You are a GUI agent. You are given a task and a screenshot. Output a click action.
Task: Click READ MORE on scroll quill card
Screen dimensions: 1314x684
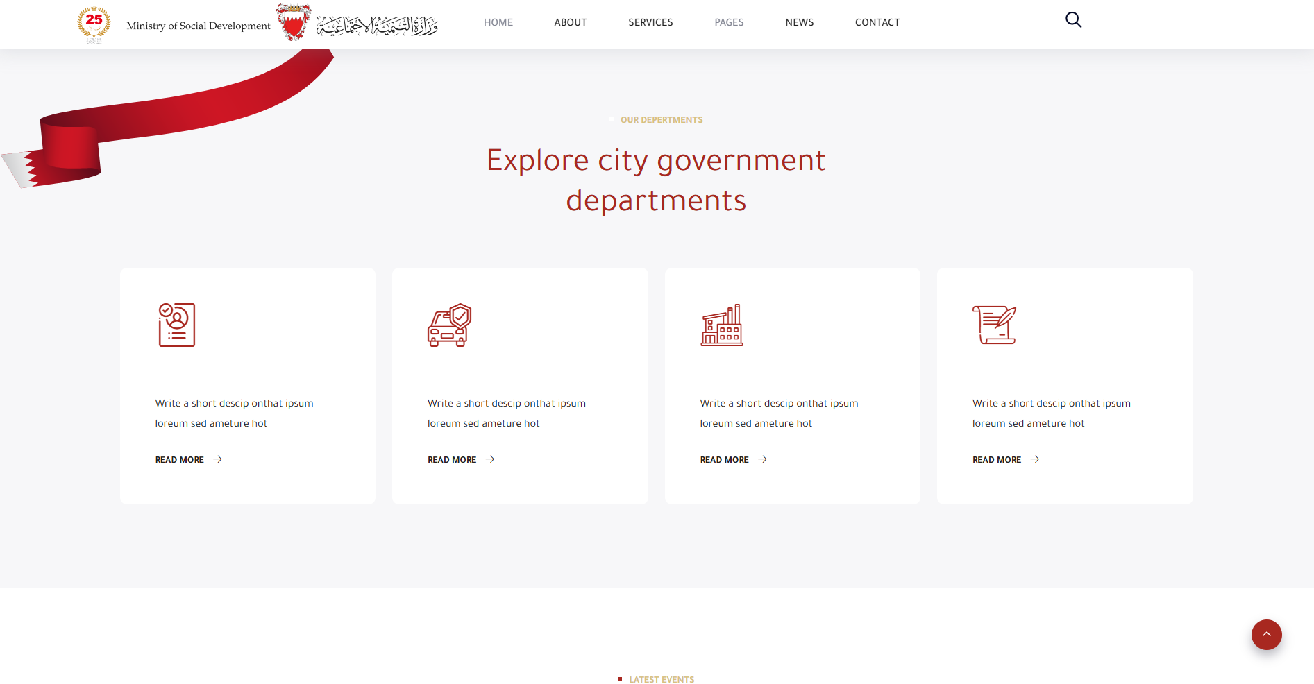point(997,460)
